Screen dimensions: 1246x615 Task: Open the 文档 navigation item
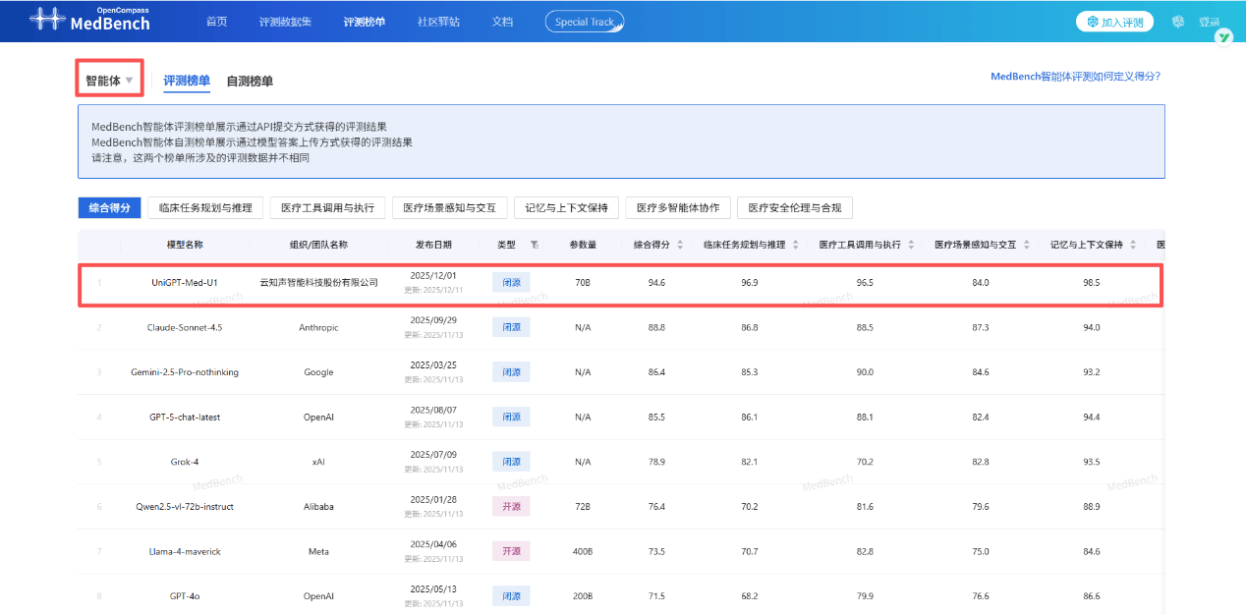pos(502,21)
